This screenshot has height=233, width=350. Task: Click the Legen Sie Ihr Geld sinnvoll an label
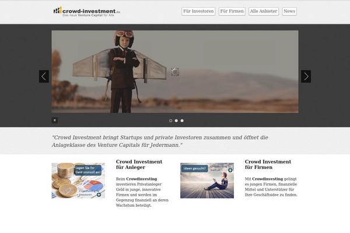[x=88, y=170]
